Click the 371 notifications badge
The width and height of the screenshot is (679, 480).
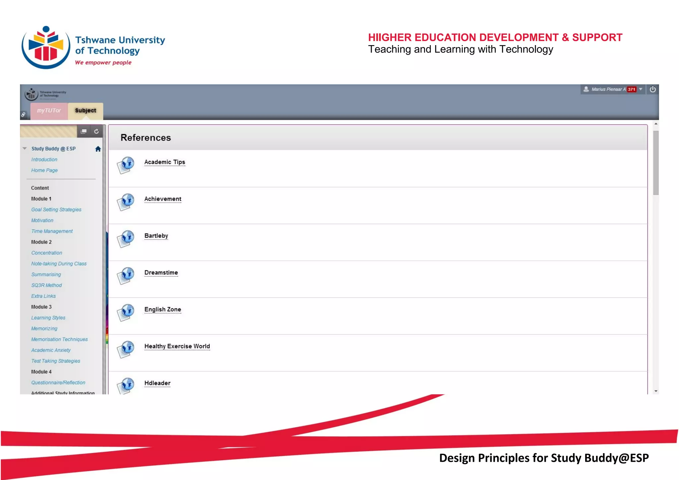coord(632,89)
